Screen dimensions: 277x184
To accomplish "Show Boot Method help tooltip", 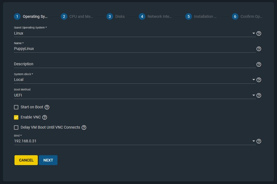I will pos(259,95).
